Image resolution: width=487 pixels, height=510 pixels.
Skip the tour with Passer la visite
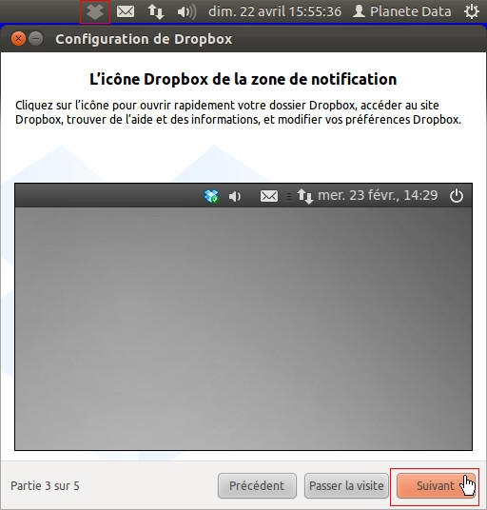point(346,485)
